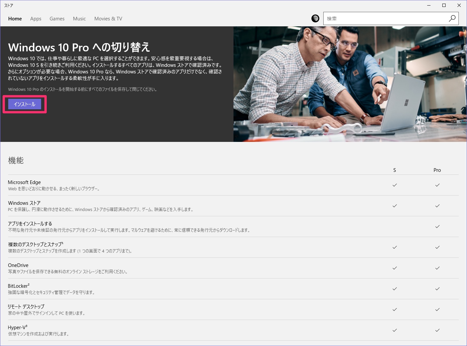Click the Pro checkmark for アプリをインストールする
Screen dimensions: 467x346
pyautogui.click(x=437, y=226)
